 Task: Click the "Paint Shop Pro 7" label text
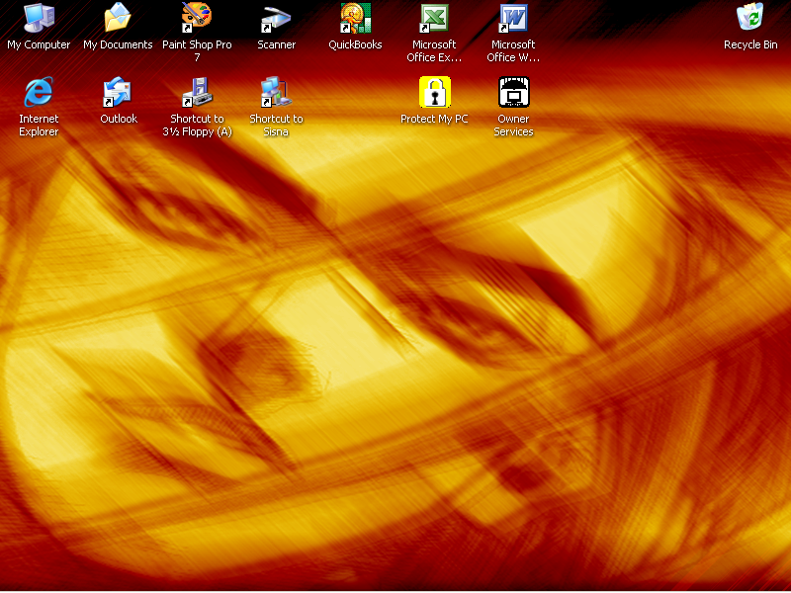point(197,51)
